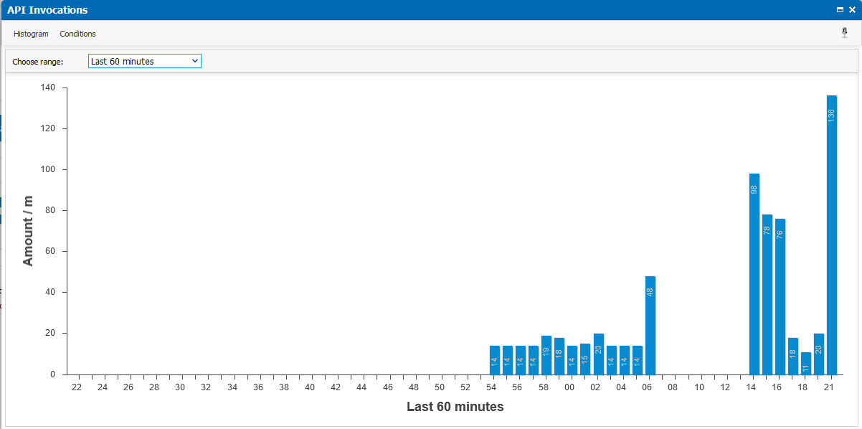
Task: Click the API Invocations title bar
Action: tap(359, 10)
